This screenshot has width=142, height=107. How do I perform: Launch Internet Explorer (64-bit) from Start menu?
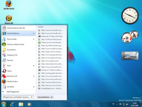(x=19, y=28)
